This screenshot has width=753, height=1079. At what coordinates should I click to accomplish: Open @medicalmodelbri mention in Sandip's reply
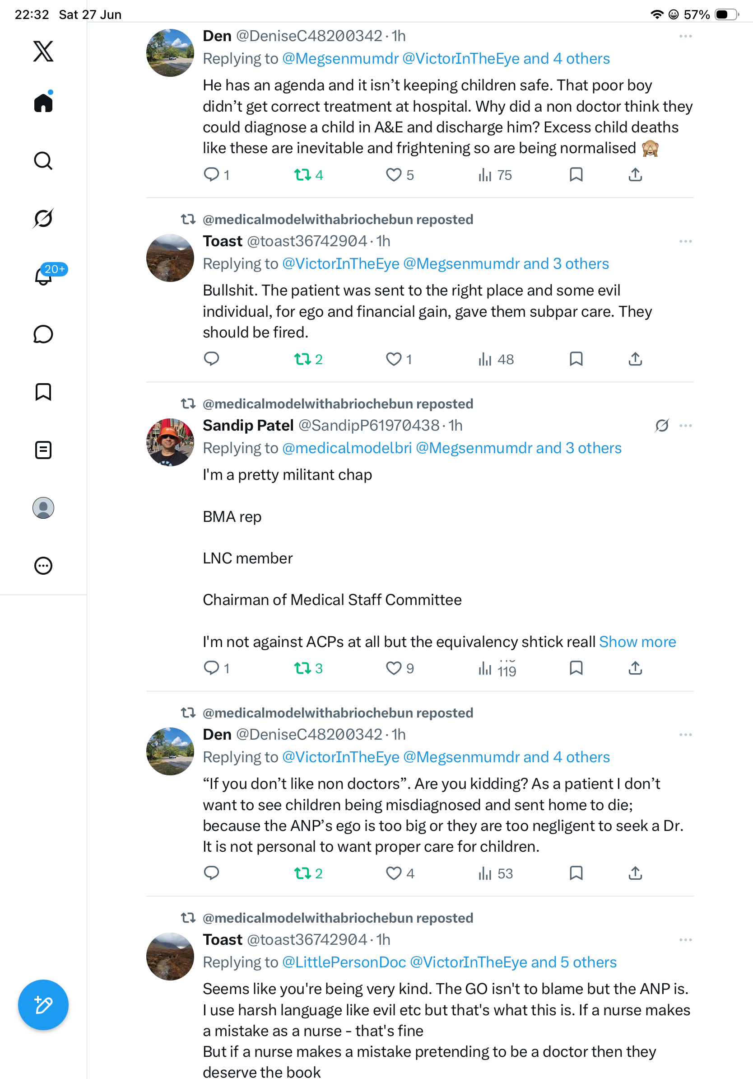(347, 448)
